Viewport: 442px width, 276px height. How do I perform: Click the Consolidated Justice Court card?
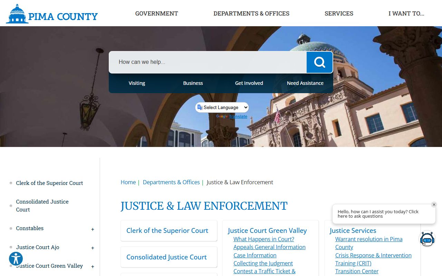[x=169, y=257]
